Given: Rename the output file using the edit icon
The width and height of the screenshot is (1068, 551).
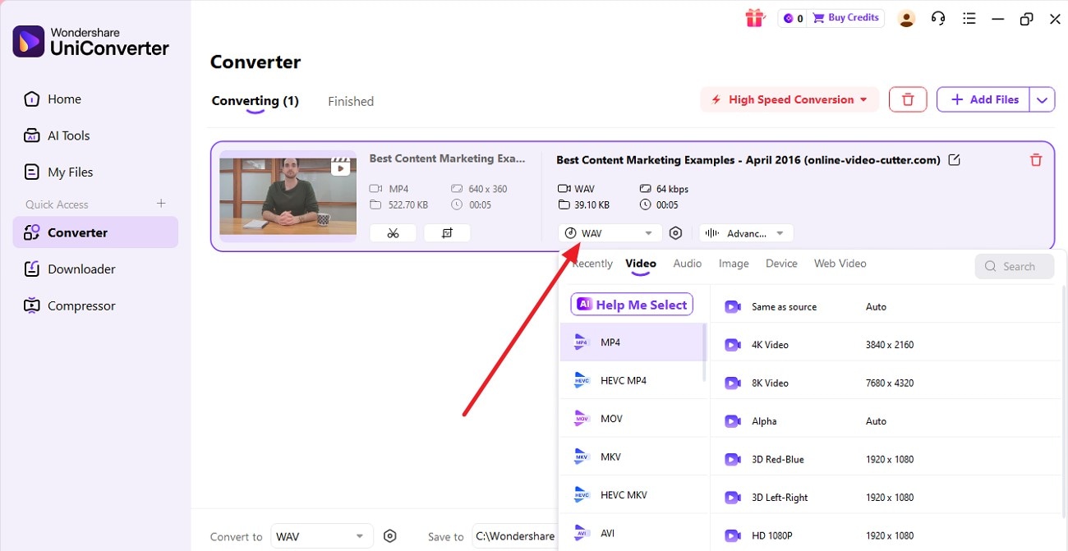Looking at the screenshot, I should pos(954,159).
